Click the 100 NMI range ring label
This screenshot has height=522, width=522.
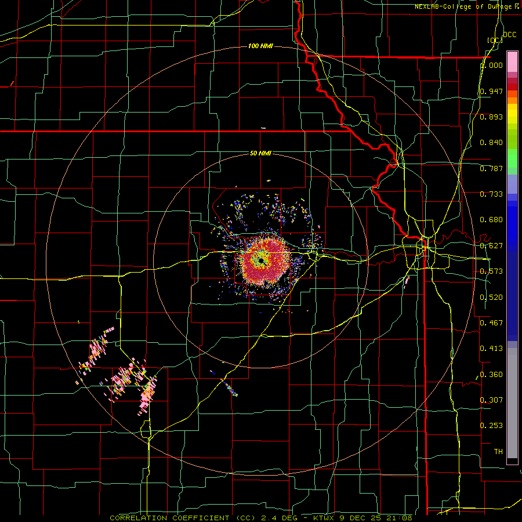pos(260,46)
